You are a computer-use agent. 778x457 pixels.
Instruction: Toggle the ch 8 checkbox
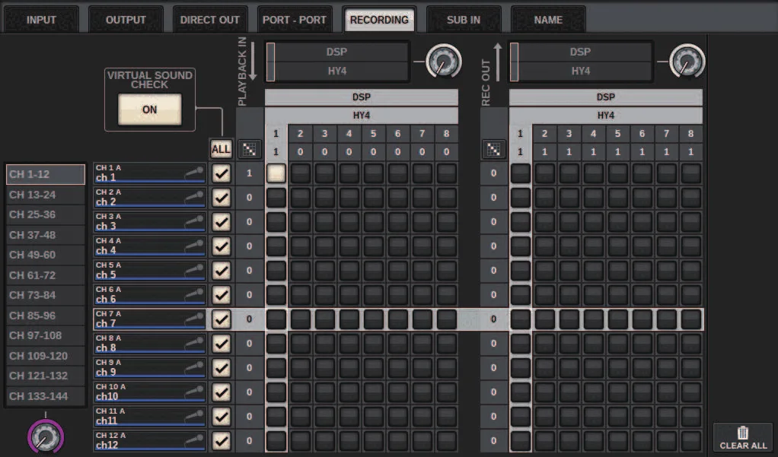(222, 344)
